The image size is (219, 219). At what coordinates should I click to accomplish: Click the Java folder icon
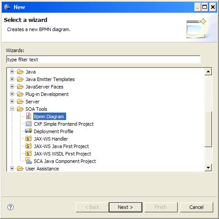(20, 72)
